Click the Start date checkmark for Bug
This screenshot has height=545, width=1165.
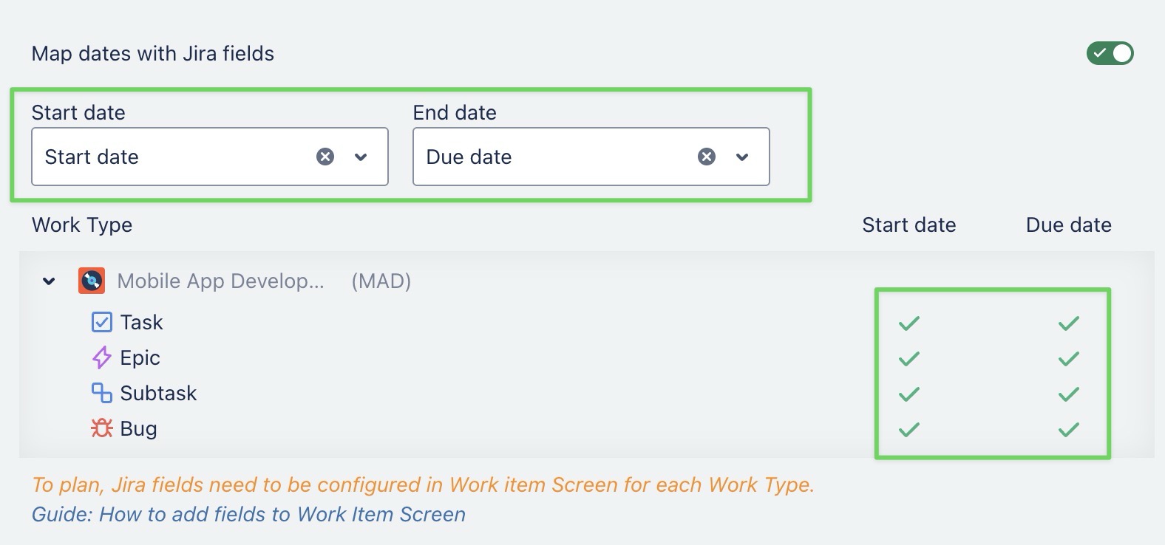click(908, 429)
